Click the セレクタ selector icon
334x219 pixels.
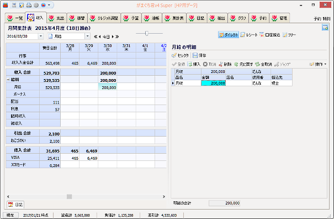[174, 55]
